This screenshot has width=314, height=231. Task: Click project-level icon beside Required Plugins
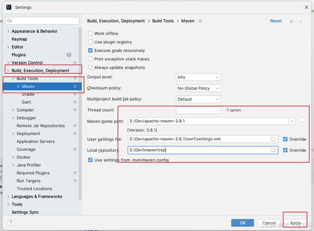[x=75, y=173]
